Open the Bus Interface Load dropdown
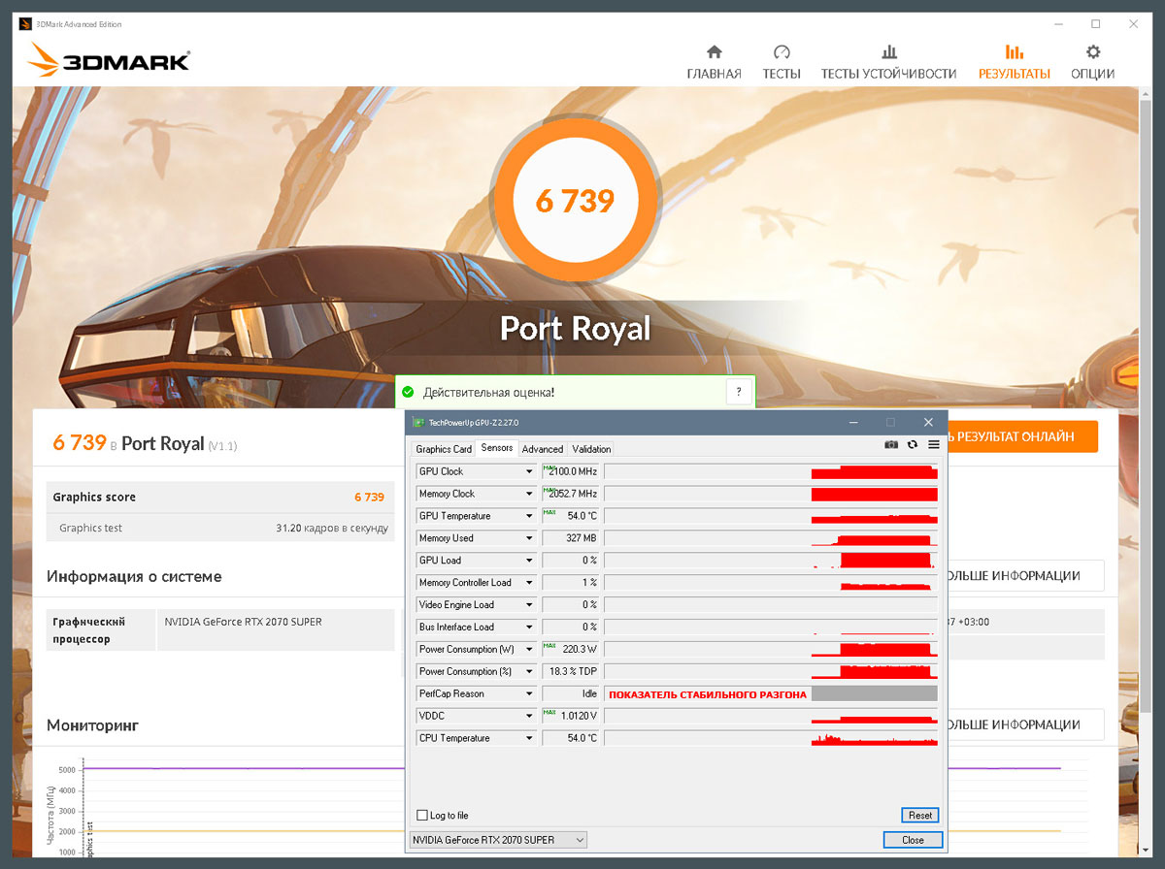The height and width of the screenshot is (869, 1165). point(529,628)
